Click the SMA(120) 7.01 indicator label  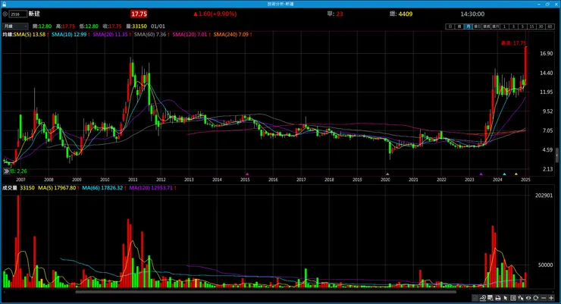point(191,34)
